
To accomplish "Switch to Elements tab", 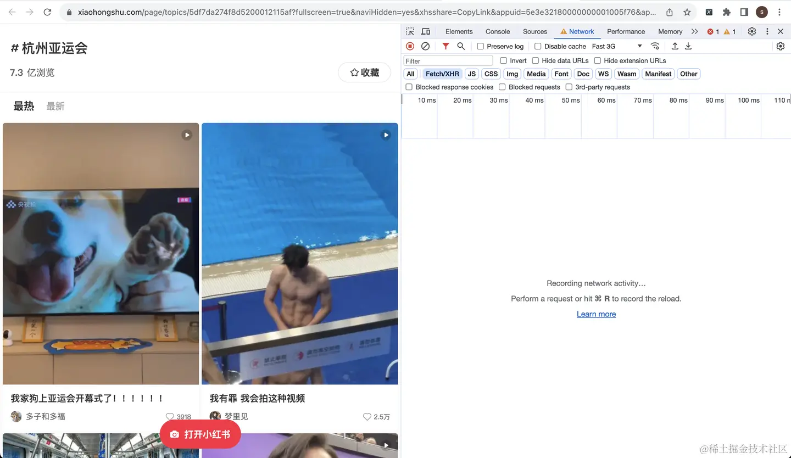I will (x=459, y=31).
